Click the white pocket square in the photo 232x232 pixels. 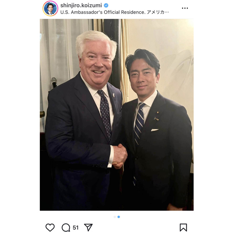155,130
